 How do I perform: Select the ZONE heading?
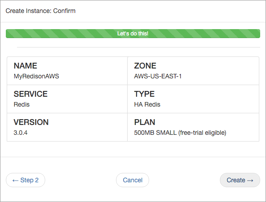coord(145,66)
